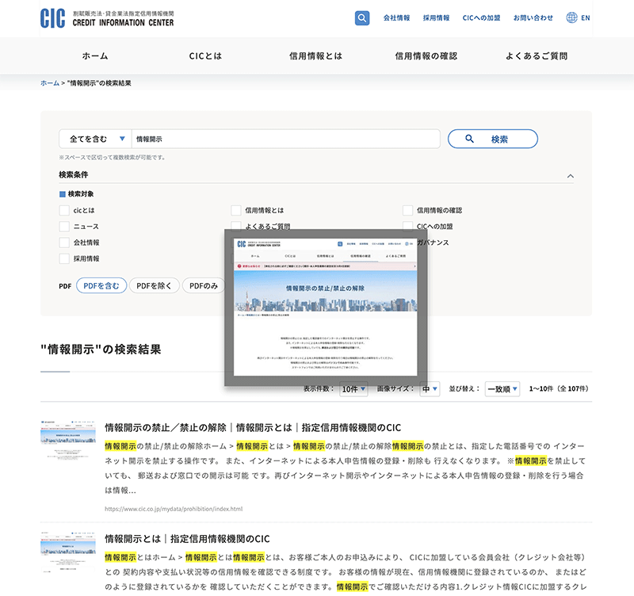This screenshot has width=634, height=596.
Task: Check the よくあるご質問 checkbox
Action: coord(236,226)
